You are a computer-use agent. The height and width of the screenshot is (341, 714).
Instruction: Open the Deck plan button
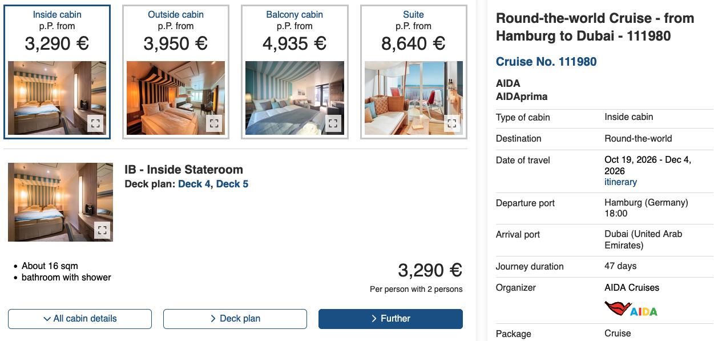tap(235, 319)
